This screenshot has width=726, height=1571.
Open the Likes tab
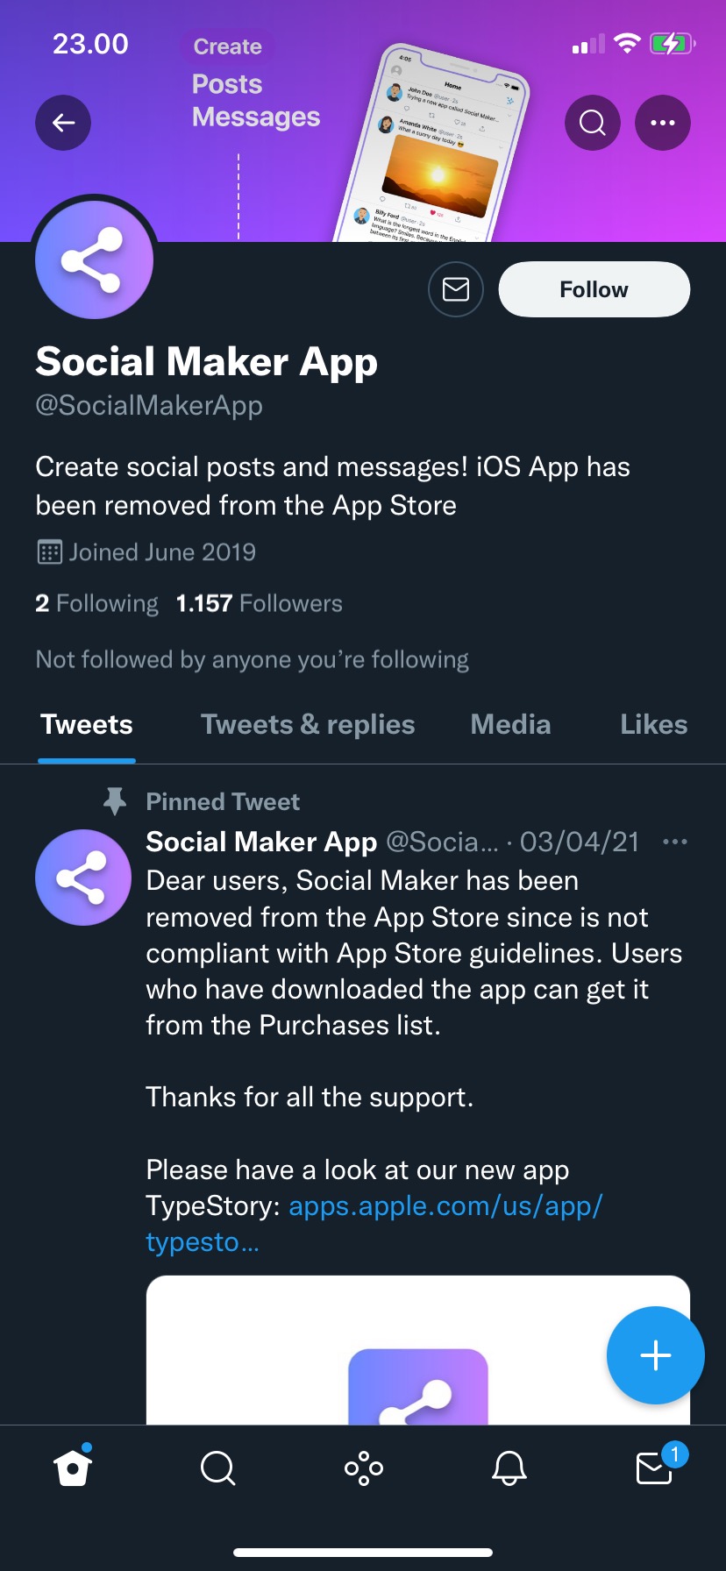pyautogui.click(x=653, y=725)
